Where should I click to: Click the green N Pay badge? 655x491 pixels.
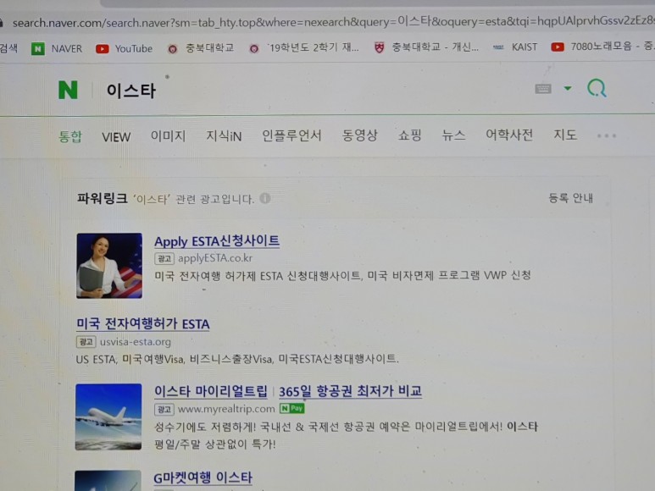(x=292, y=408)
